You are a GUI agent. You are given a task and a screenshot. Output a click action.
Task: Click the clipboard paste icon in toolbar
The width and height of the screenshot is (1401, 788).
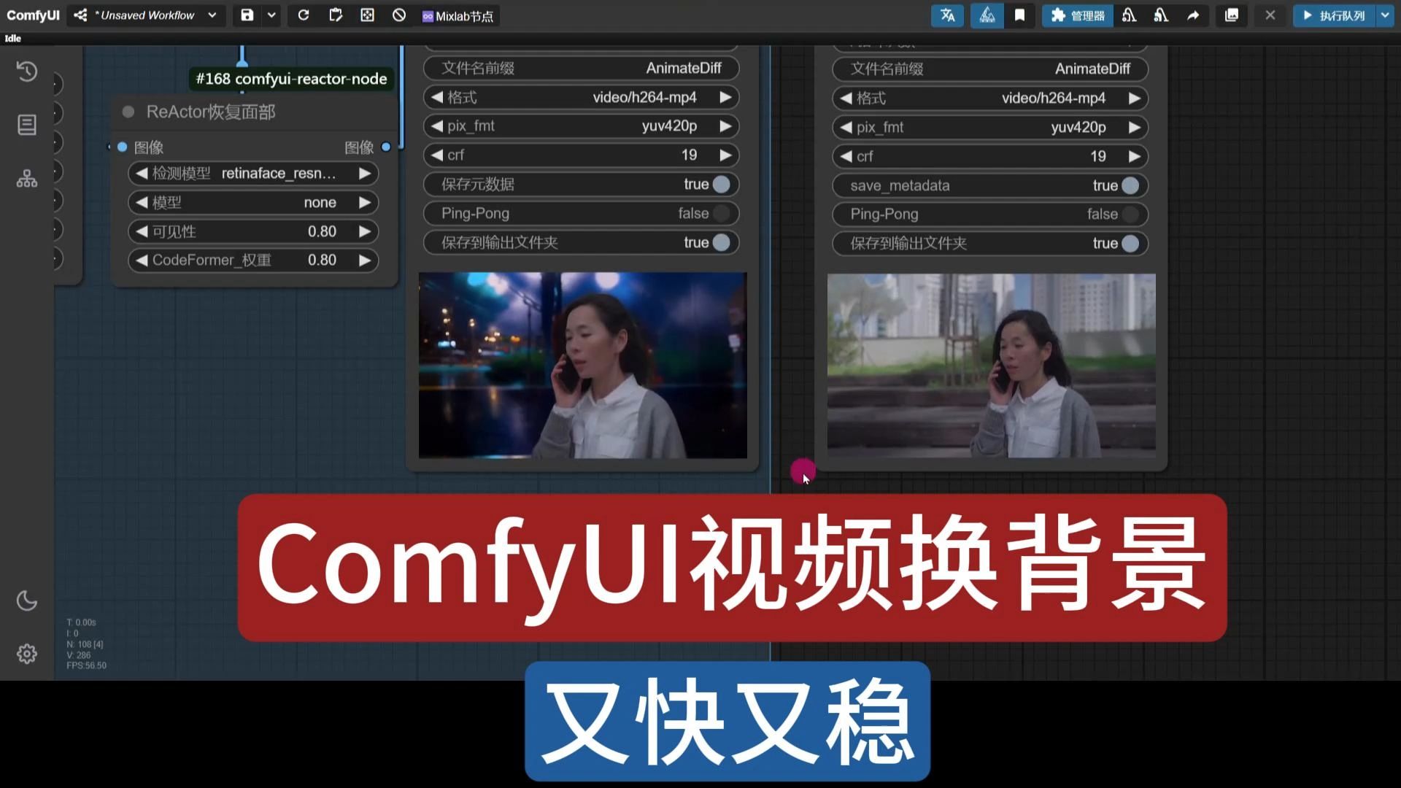[x=336, y=15]
